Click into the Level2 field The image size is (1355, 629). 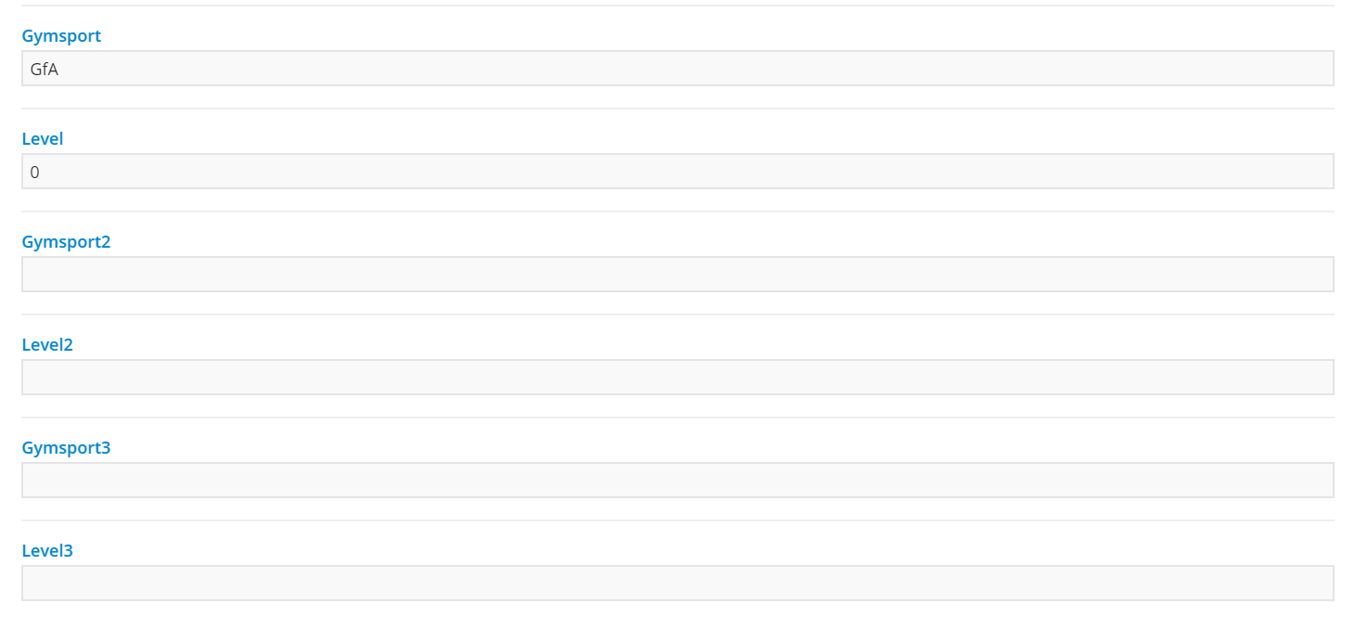[x=677, y=378]
